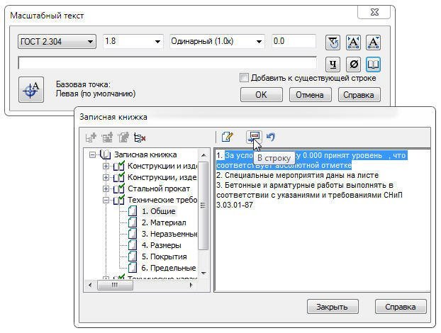This screenshot has height=333, width=441.
Task: Expand the 'Стальной прокат' tree node
Action: pos(106,189)
